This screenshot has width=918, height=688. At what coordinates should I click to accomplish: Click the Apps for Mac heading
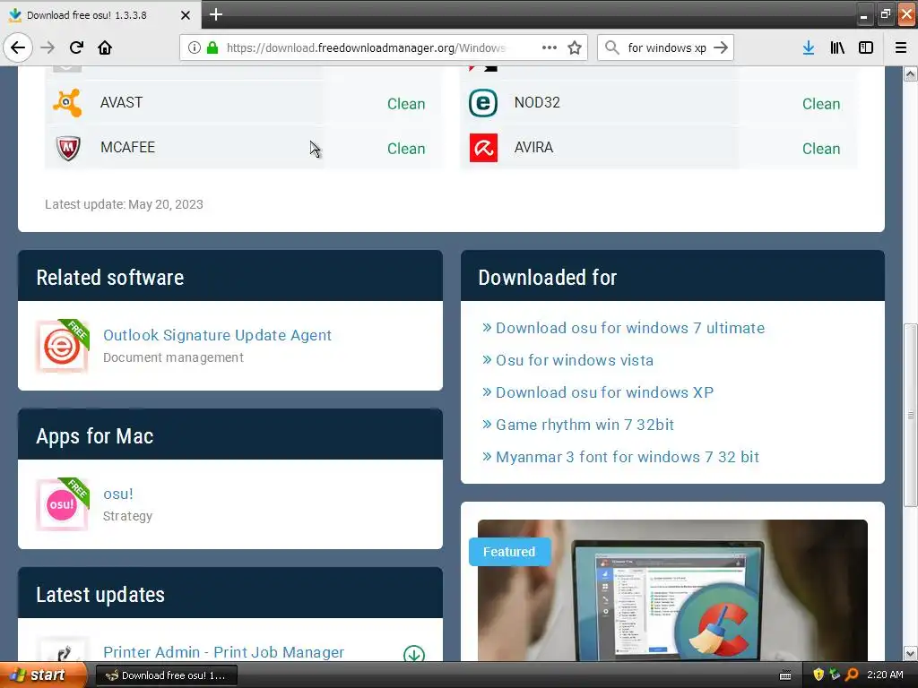click(95, 436)
